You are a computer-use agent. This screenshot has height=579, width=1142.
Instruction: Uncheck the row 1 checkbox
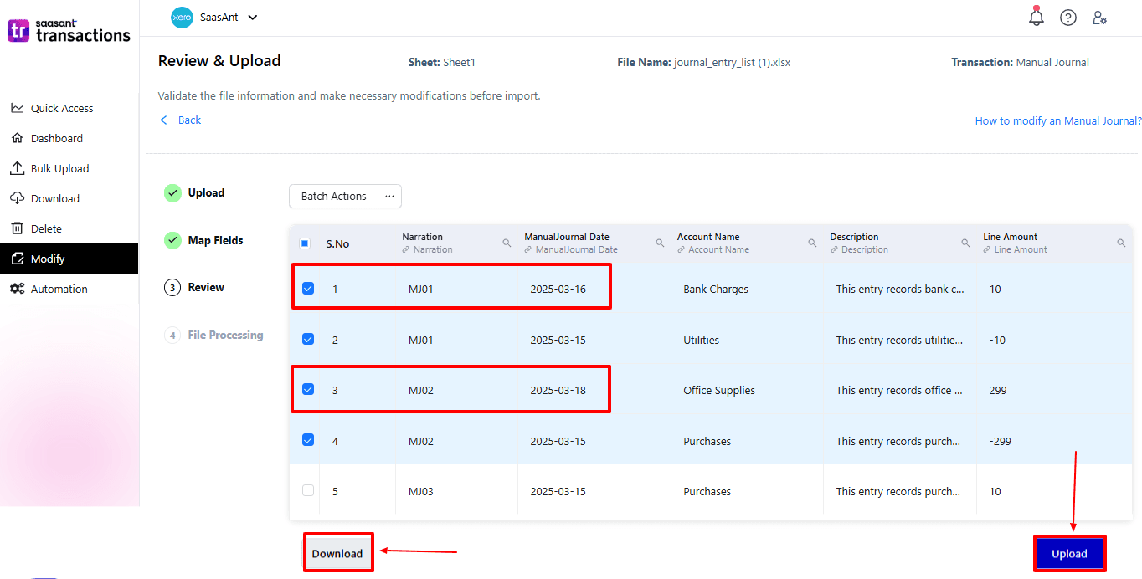[308, 289]
